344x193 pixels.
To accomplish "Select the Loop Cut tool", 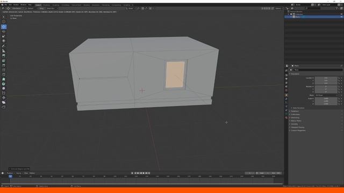I will [x=4, y=70].
